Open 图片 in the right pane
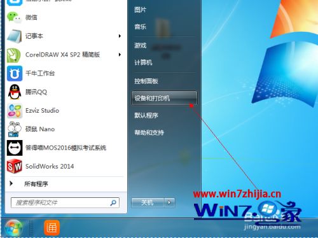 point(140,10)
